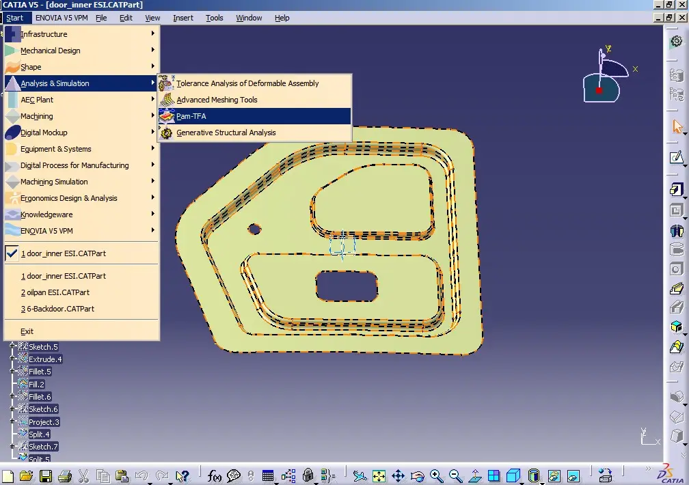689x485 pixels.
Task: Click the Zoom Out magnifier icon
Action: (456, 476)
